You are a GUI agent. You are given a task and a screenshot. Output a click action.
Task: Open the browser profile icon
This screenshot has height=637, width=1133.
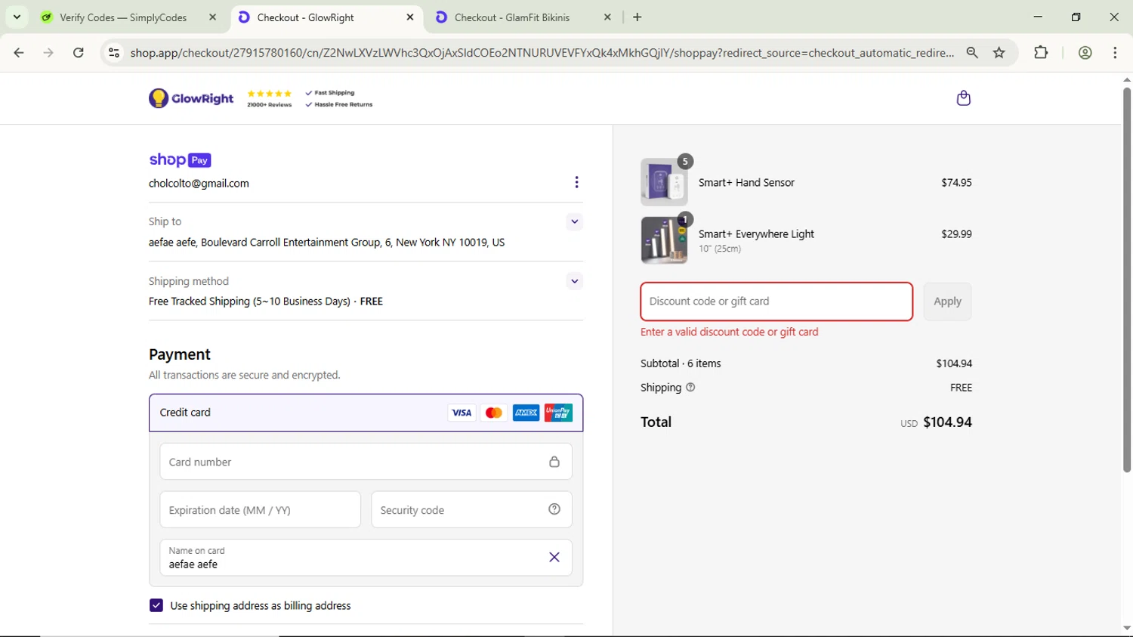click(x=1085, y=53)
